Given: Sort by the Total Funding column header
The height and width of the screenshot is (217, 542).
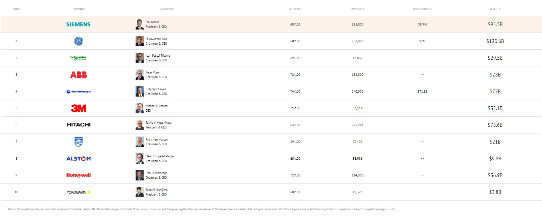Looking at the screenshot, I should click(422, 9).
